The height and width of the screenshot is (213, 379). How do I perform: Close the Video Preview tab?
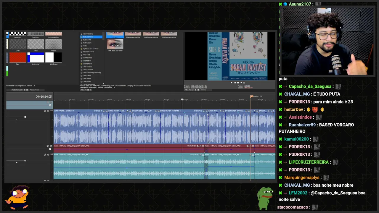point(198,90)
